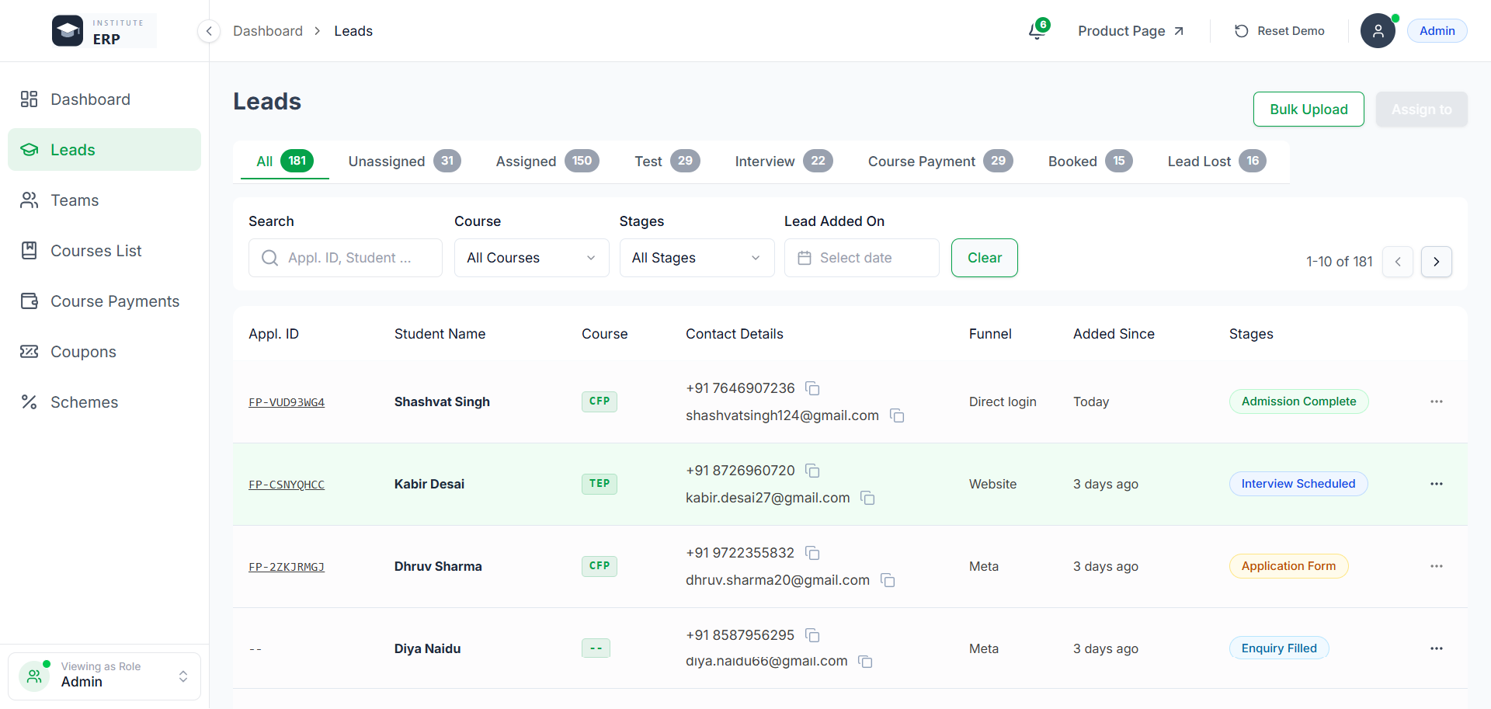Copy dhruv.sharma20@gmail.com email address
This screenshot has height=709, width=1491.
[888, 580]
